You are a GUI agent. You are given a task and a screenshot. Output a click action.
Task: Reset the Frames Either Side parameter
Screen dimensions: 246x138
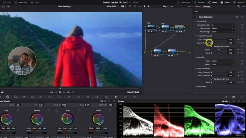pyautogui.click(x=242, y=25)
